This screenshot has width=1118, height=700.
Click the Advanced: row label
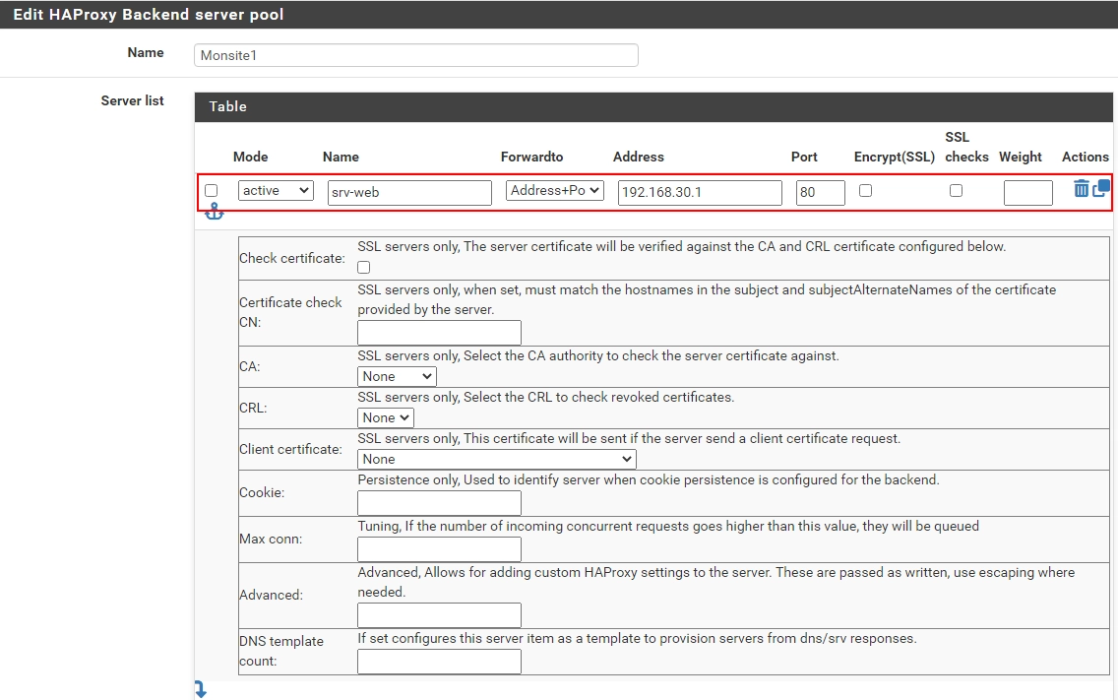point(271,595)
